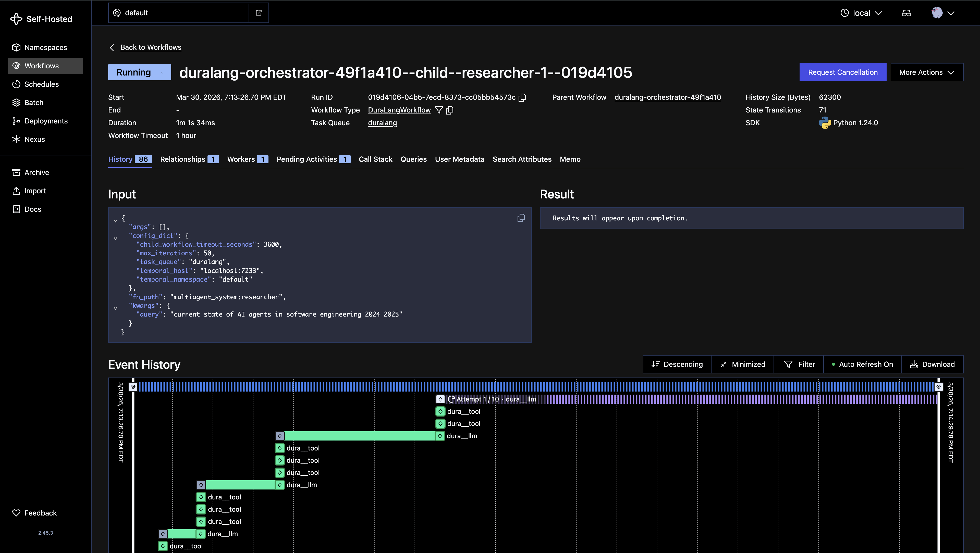Viewport: 980px width, 553px height.
Task: Toggle Descending sort order
Action: (677, 364)
